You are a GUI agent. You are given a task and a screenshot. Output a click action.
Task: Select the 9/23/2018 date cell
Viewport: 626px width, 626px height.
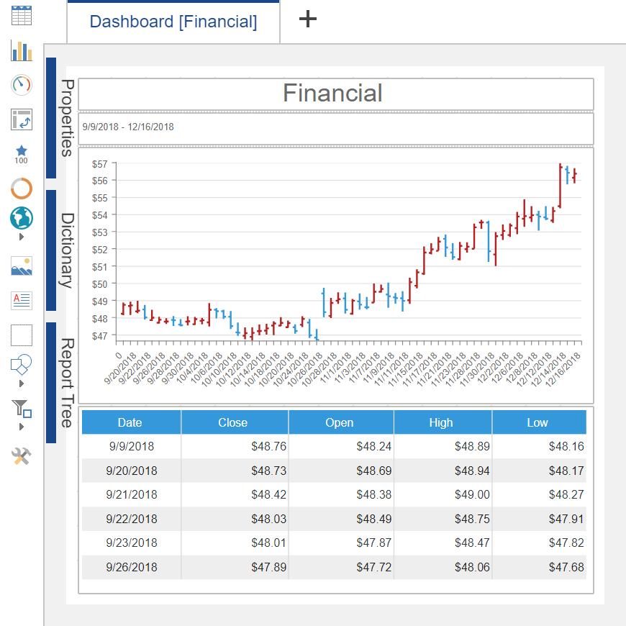coord(132,543)
